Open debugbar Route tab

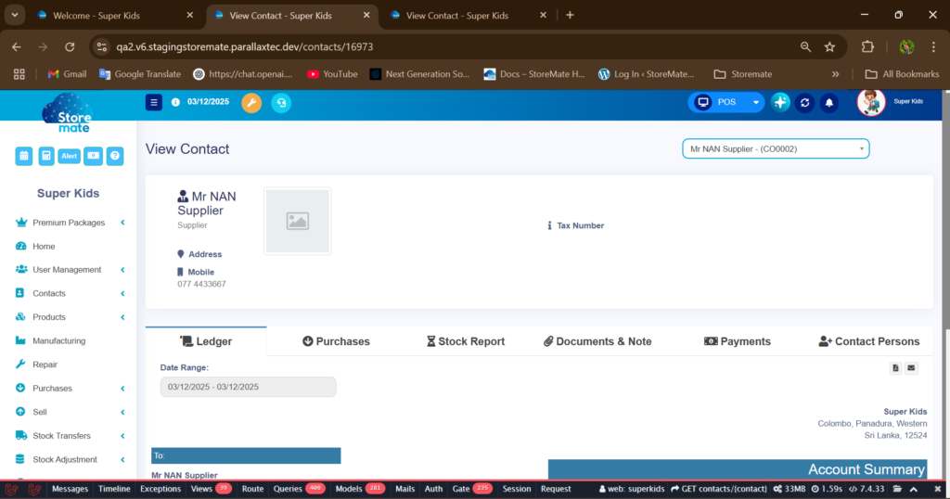[x=252, y=489]
